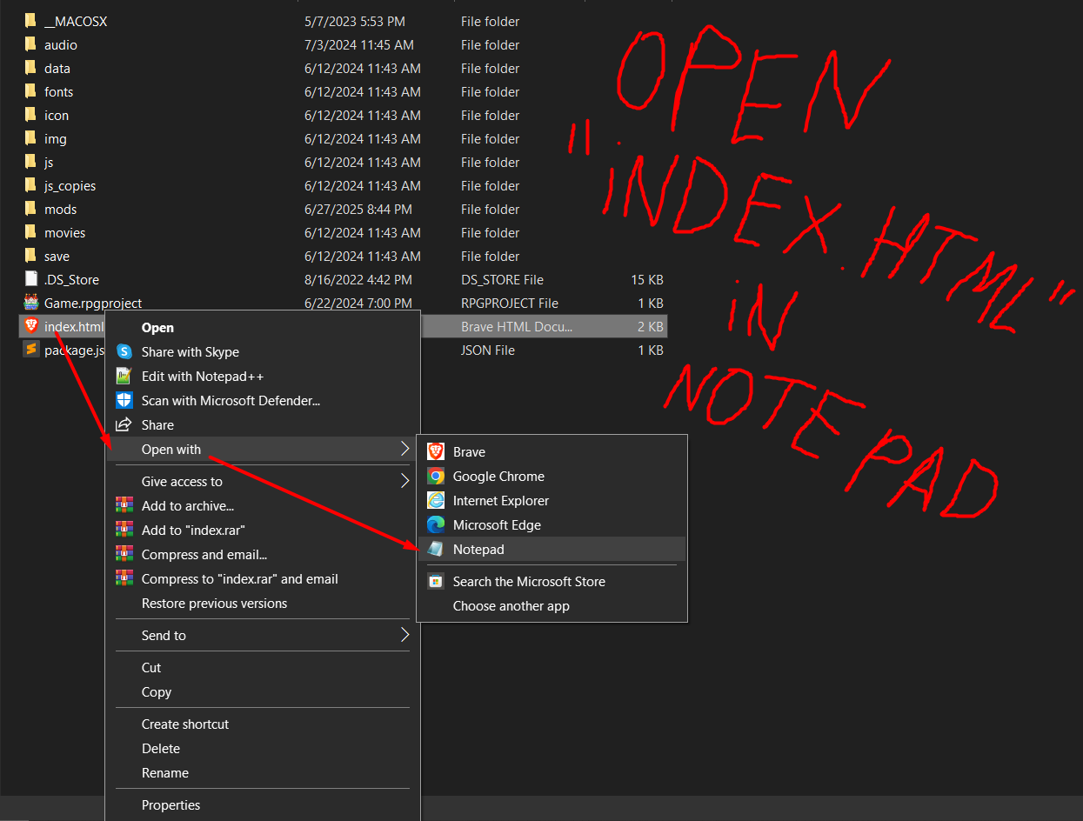
Task: Expand the Open with submenu arrow
Action: (x=404, y=449)
